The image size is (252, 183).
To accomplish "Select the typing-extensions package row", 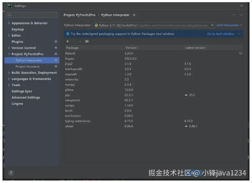I will click(x=153, y=121).
